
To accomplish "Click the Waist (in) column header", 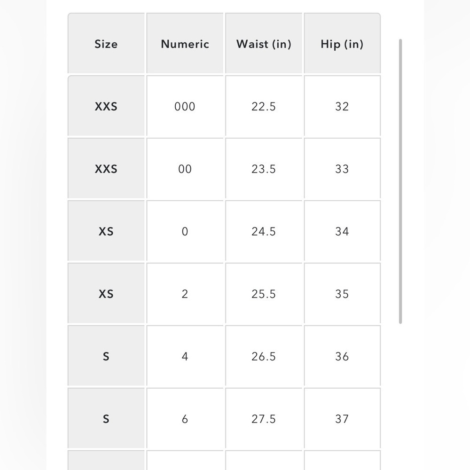I will point(264,43).
